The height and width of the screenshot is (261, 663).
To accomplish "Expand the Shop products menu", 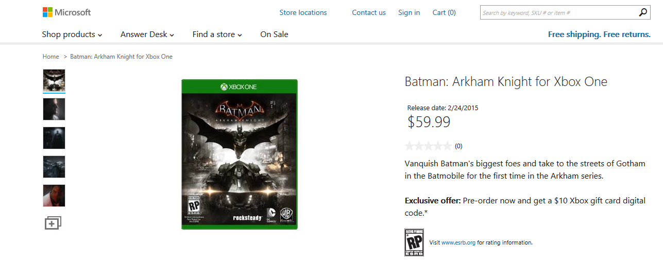I will [x=72, y=34].
